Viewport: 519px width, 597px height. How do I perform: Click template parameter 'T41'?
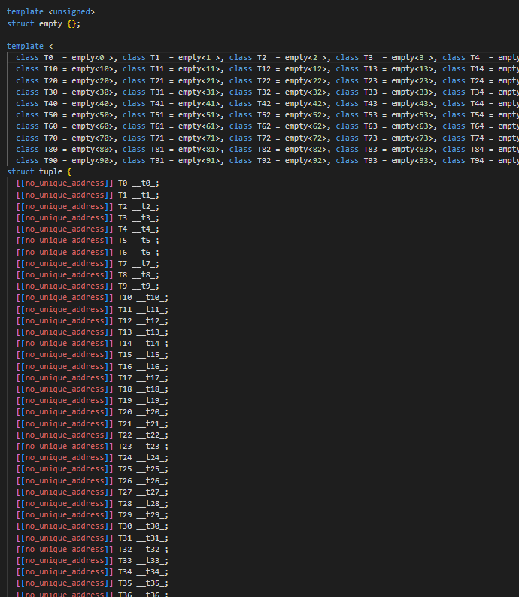(x=157, y=103)
